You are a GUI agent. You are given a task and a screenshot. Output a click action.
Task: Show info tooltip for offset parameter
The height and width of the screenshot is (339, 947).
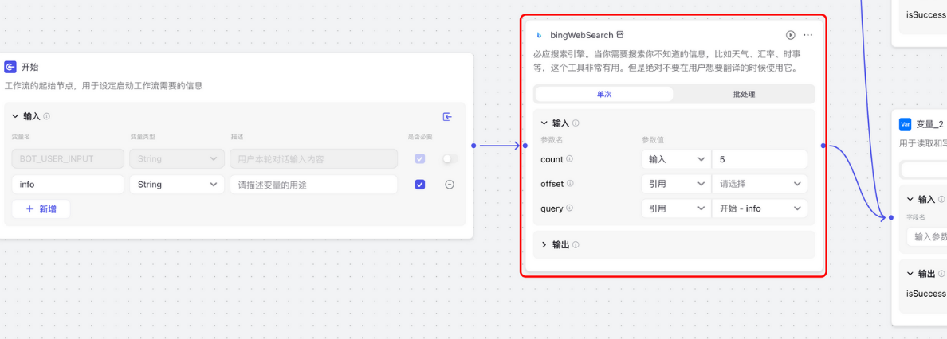570,183
